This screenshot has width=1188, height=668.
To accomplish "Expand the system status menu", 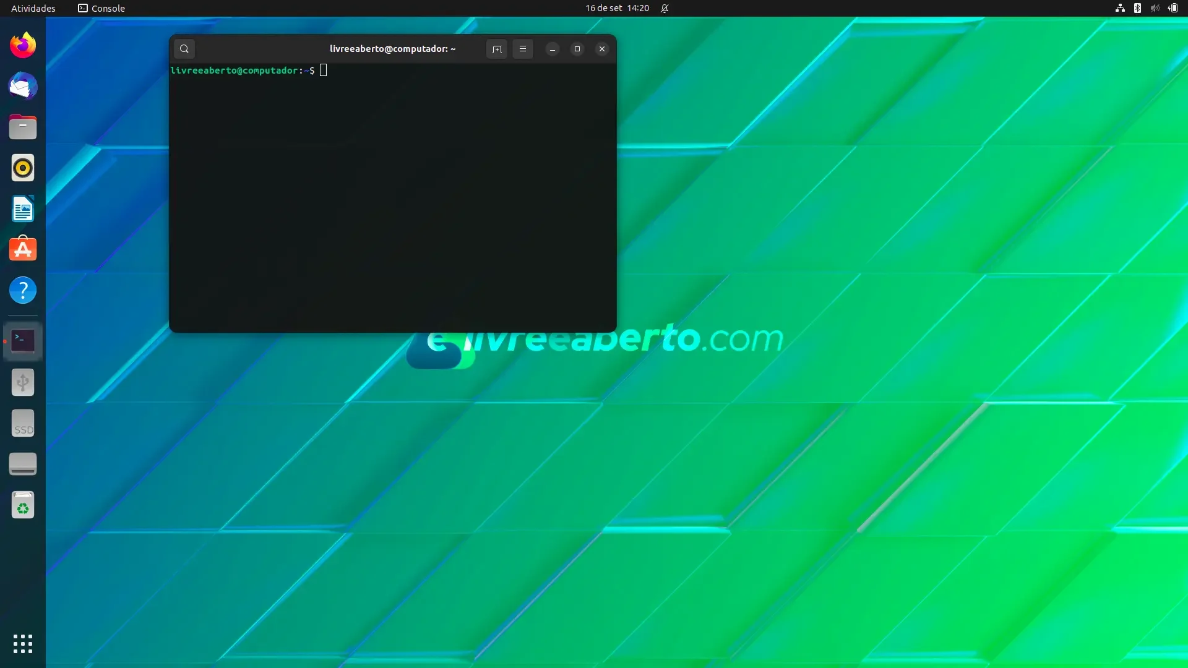I will point(1147,8).
